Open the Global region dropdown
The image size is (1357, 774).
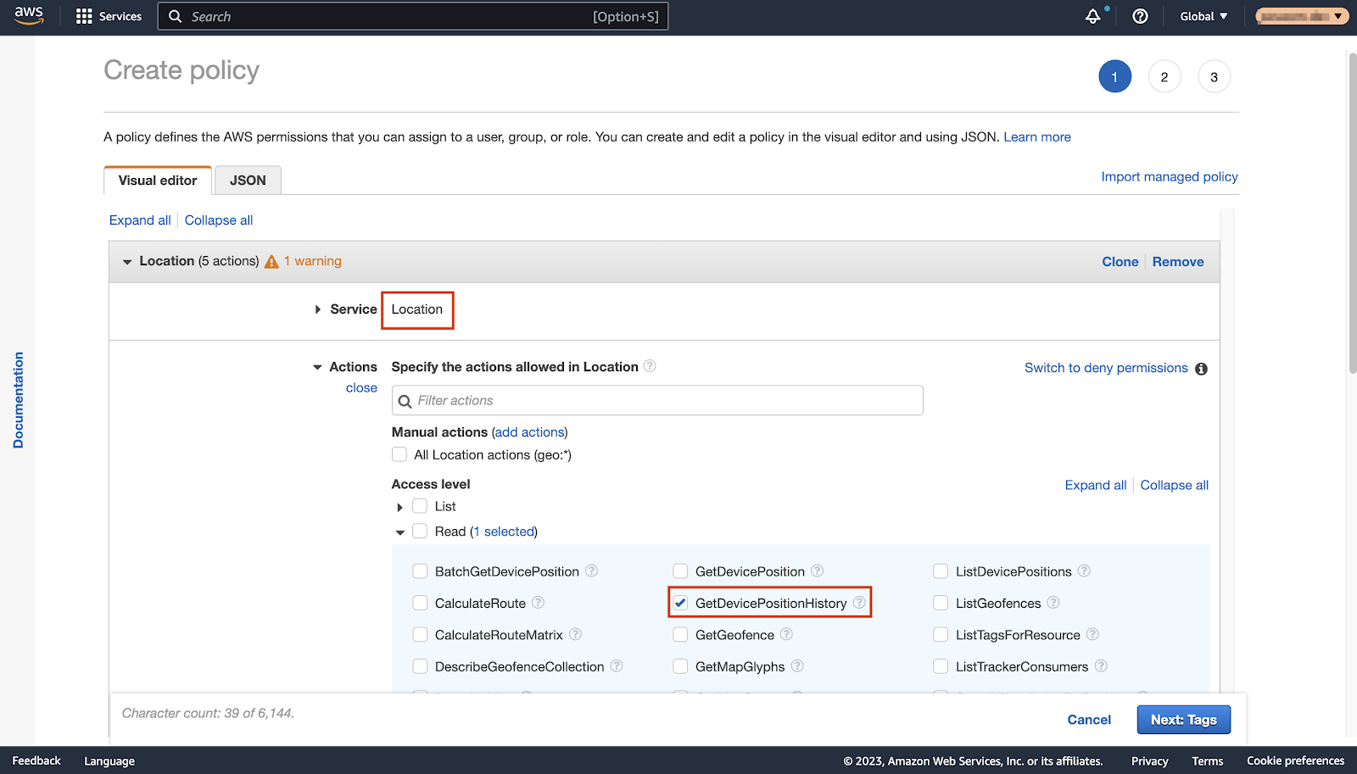(1203, 16)
